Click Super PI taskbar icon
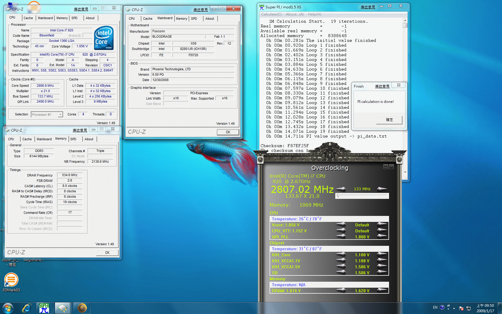The width and height of the screenshot is (502, 314). click(44, 308)
